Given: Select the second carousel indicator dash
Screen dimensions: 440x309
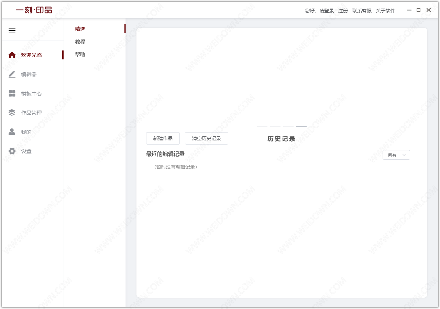Looking at the screenshot, I should (275, 126).
